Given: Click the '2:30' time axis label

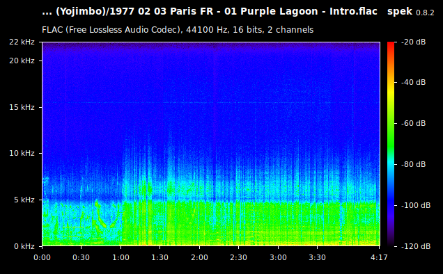Looking at the screenshot, I should 238,257.
